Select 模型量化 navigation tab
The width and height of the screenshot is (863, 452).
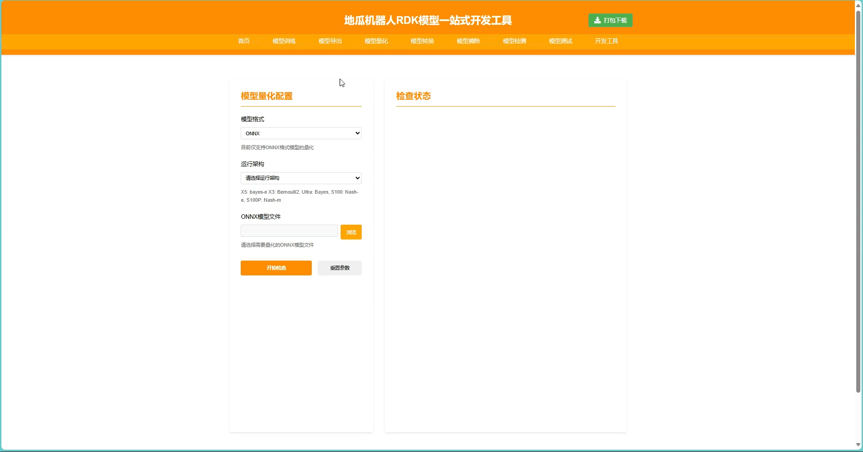(x=376, y=41)
